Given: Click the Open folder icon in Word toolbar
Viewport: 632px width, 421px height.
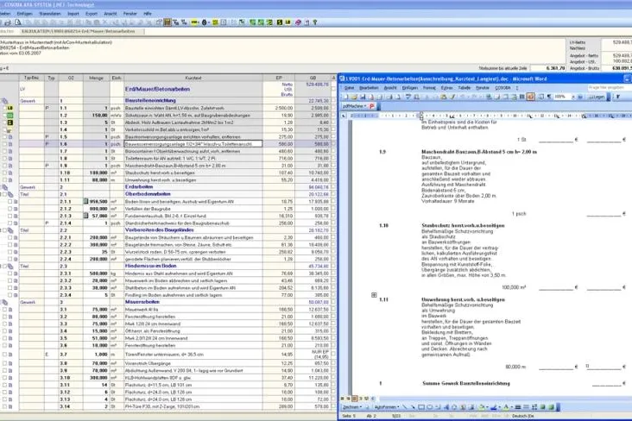Looking at the screenshot, I should click(354, 97).
